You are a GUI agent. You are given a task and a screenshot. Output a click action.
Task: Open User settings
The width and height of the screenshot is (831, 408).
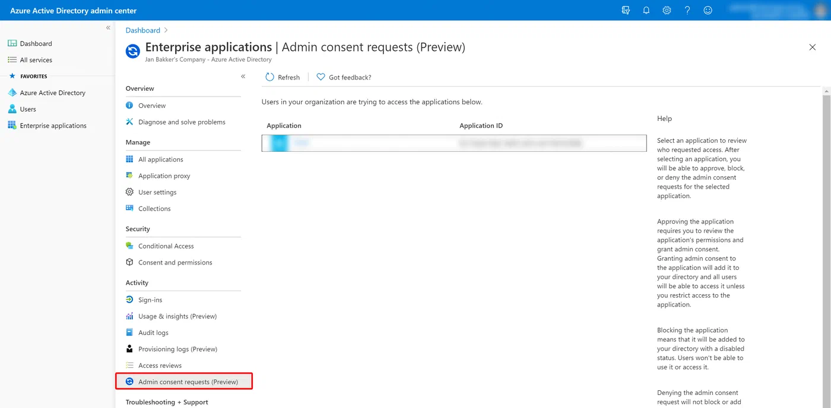pyautogui.click(x=157, y=192)
